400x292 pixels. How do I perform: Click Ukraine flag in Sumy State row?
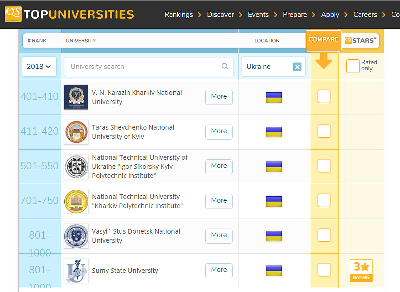274,271
